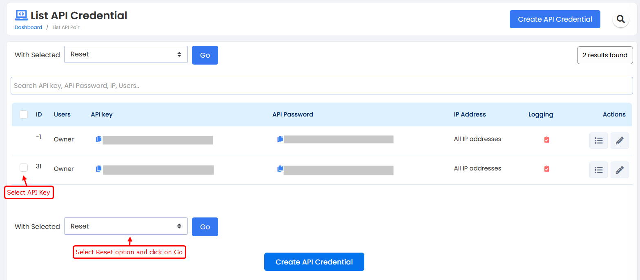Open the bottom With Selected dropdown
Screen dimensions: 640x280
point(126,226)
